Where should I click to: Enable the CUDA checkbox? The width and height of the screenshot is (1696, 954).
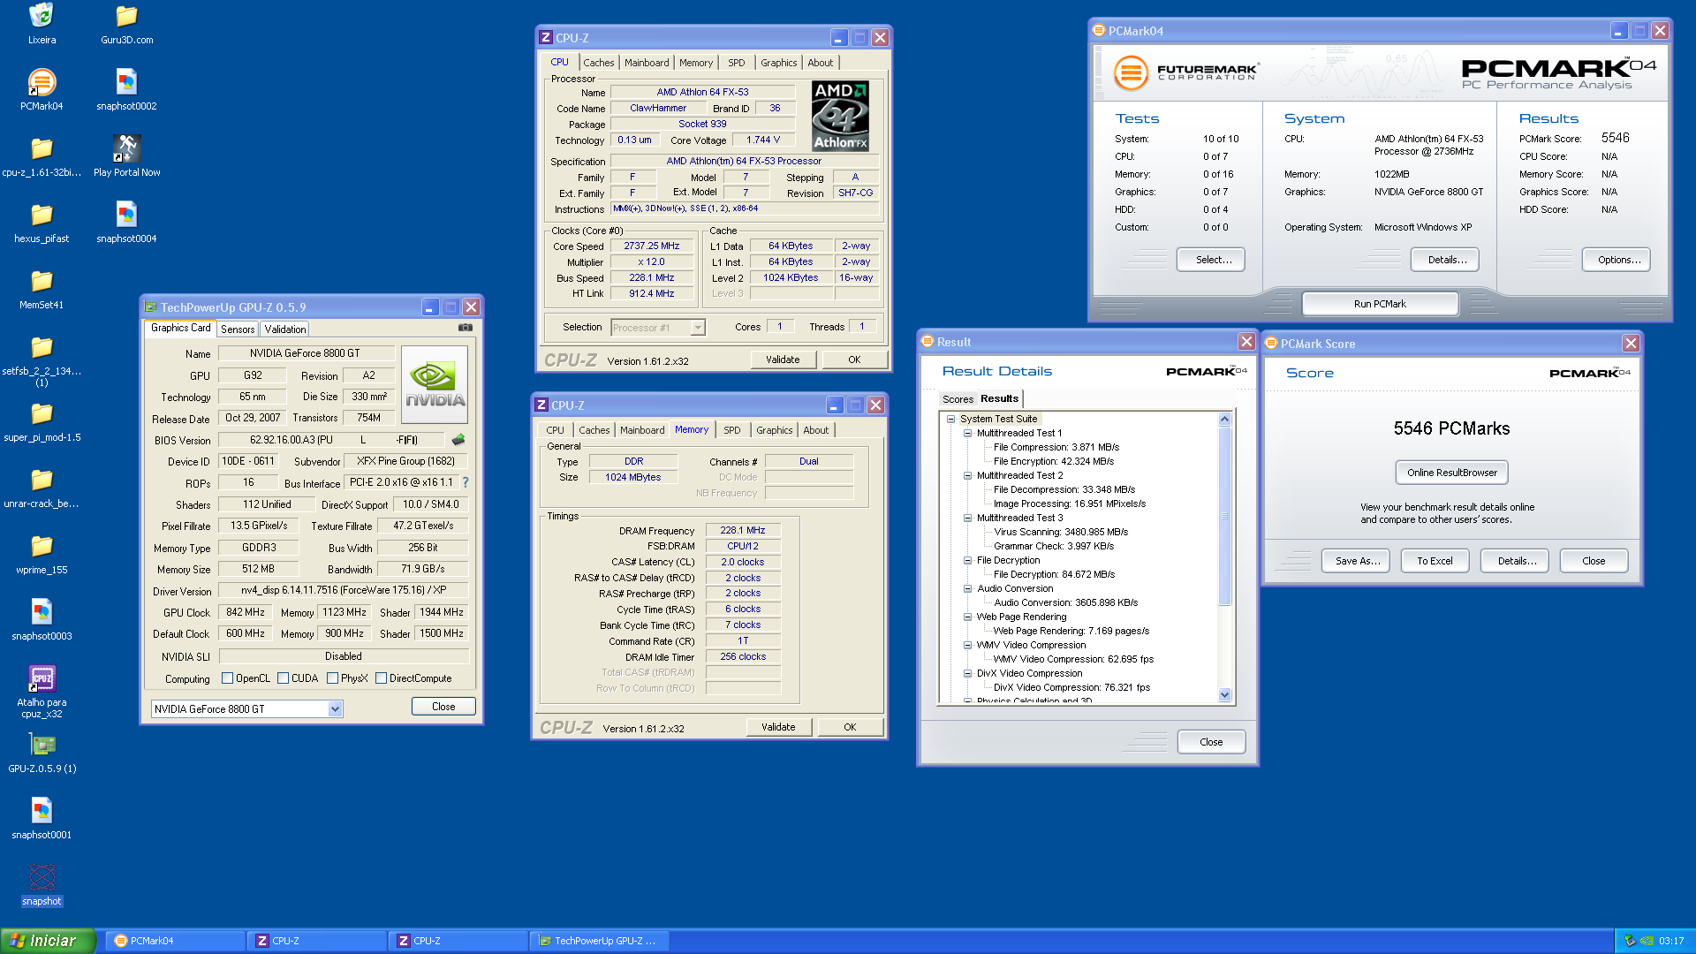point(283,678)
